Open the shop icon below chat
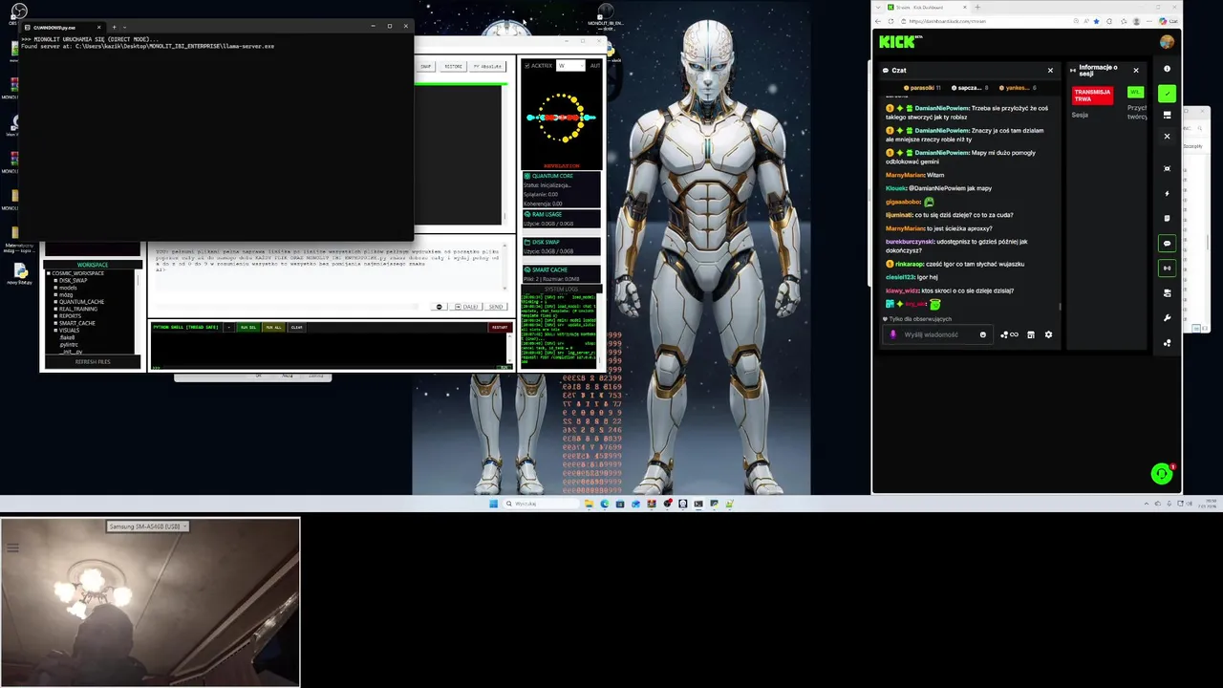Image resolution: width=1223 pixels, height=688 pixels. pyautogui.click(x=1031, y=334)
